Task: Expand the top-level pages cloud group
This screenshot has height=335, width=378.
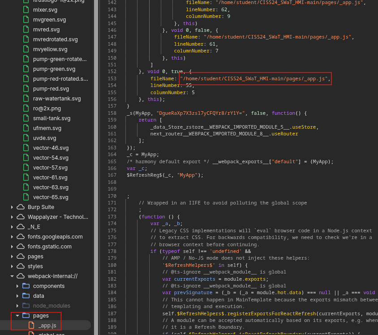Action: click(12, 257)
